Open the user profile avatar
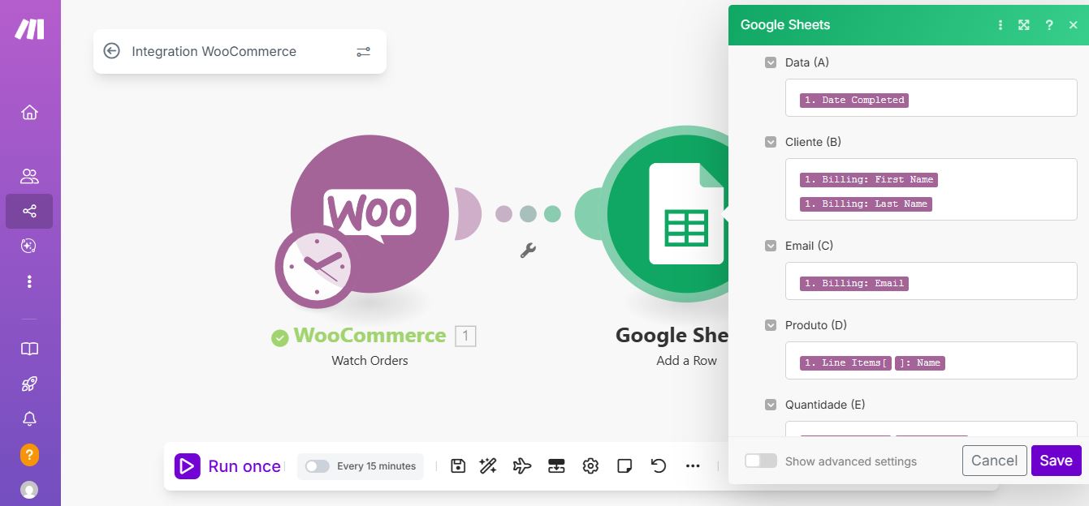The width and height of the screenshot is (1089, 506). tap(29, 490)
